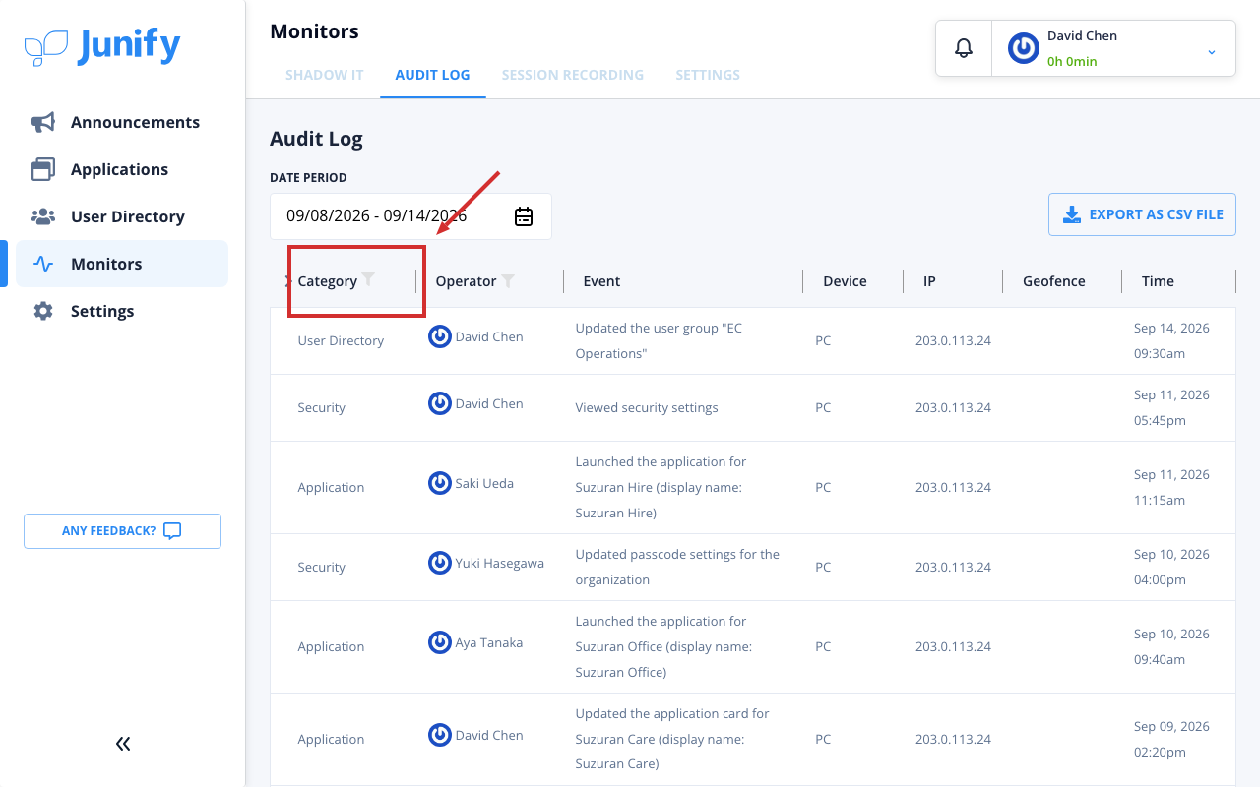This screenshot has height=787, width=1260.
Task: Click the Junify logo
Action: [x=102, y=46]
